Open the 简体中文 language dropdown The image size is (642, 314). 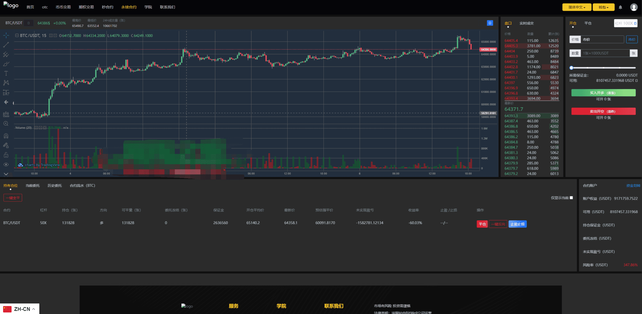point(577,7)
